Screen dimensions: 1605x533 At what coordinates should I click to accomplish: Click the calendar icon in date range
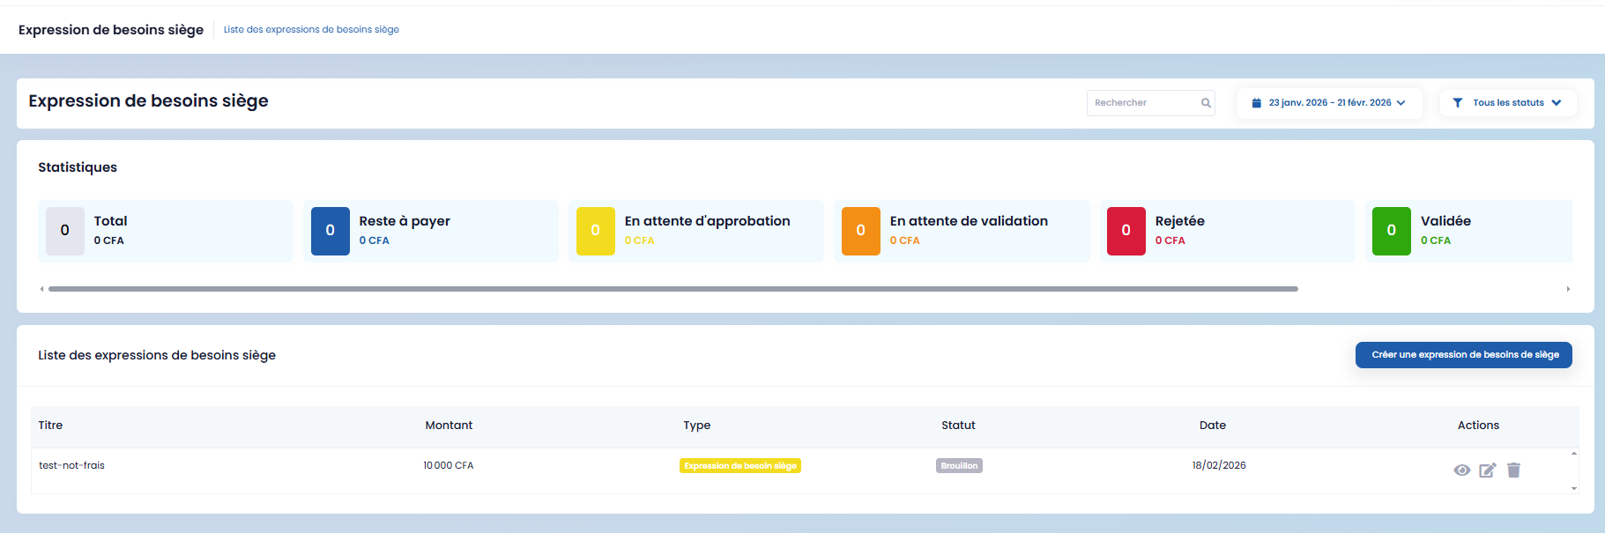pos(1256,103)
